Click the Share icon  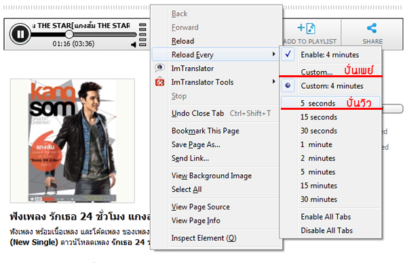(x=372, y=28)
